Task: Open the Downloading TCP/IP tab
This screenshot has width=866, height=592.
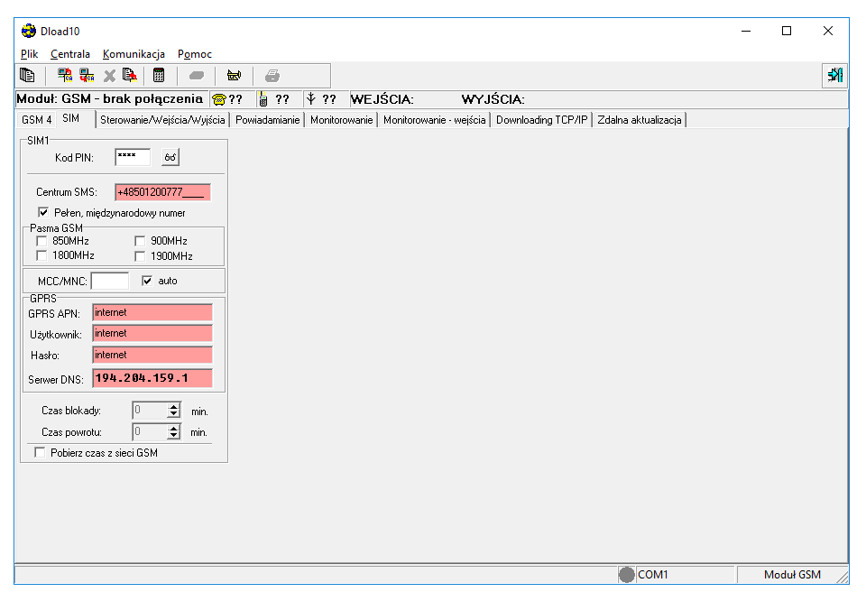Action: point(540,118)
